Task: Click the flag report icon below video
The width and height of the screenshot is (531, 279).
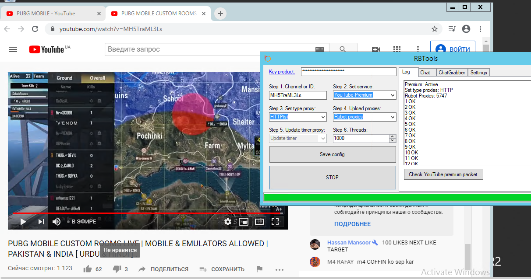Action: point(259,269)
